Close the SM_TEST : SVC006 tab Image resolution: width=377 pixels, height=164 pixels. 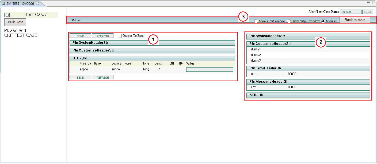tap(37, 3)
